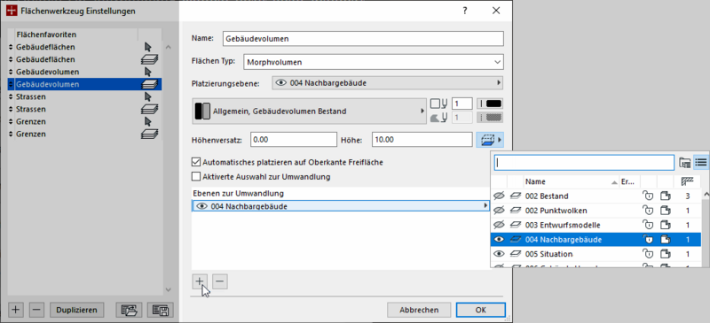Image resolution: width=710 pixels, height=323 pixels.
Task: Click the arrow icon on the unselected Gebäudevolumen row
Action: point(147,72)
